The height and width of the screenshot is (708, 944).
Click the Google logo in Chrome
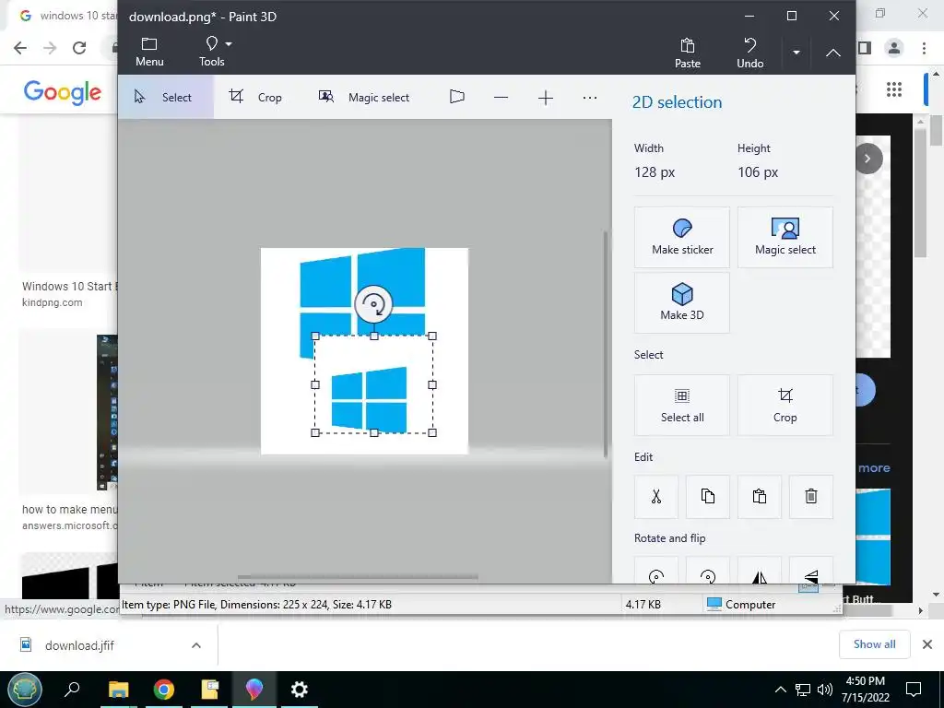(63, 92)
